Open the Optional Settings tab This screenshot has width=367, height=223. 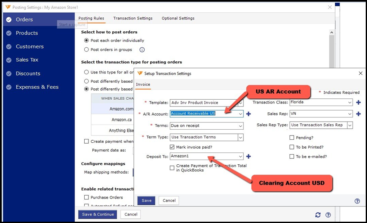tap(178, 18)
